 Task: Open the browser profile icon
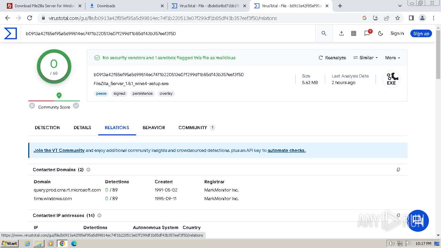pyautogui.click(x=422, y=18)
